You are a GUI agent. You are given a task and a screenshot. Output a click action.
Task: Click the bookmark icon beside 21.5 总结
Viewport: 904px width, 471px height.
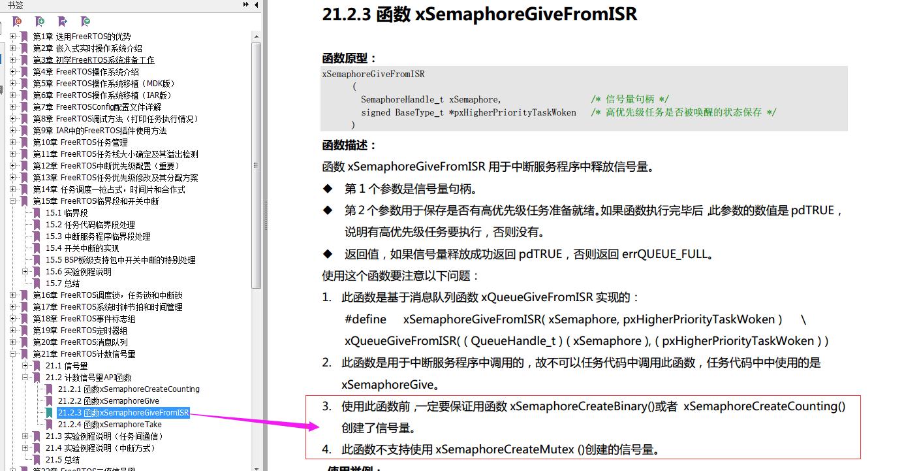(x=37, y=460)
